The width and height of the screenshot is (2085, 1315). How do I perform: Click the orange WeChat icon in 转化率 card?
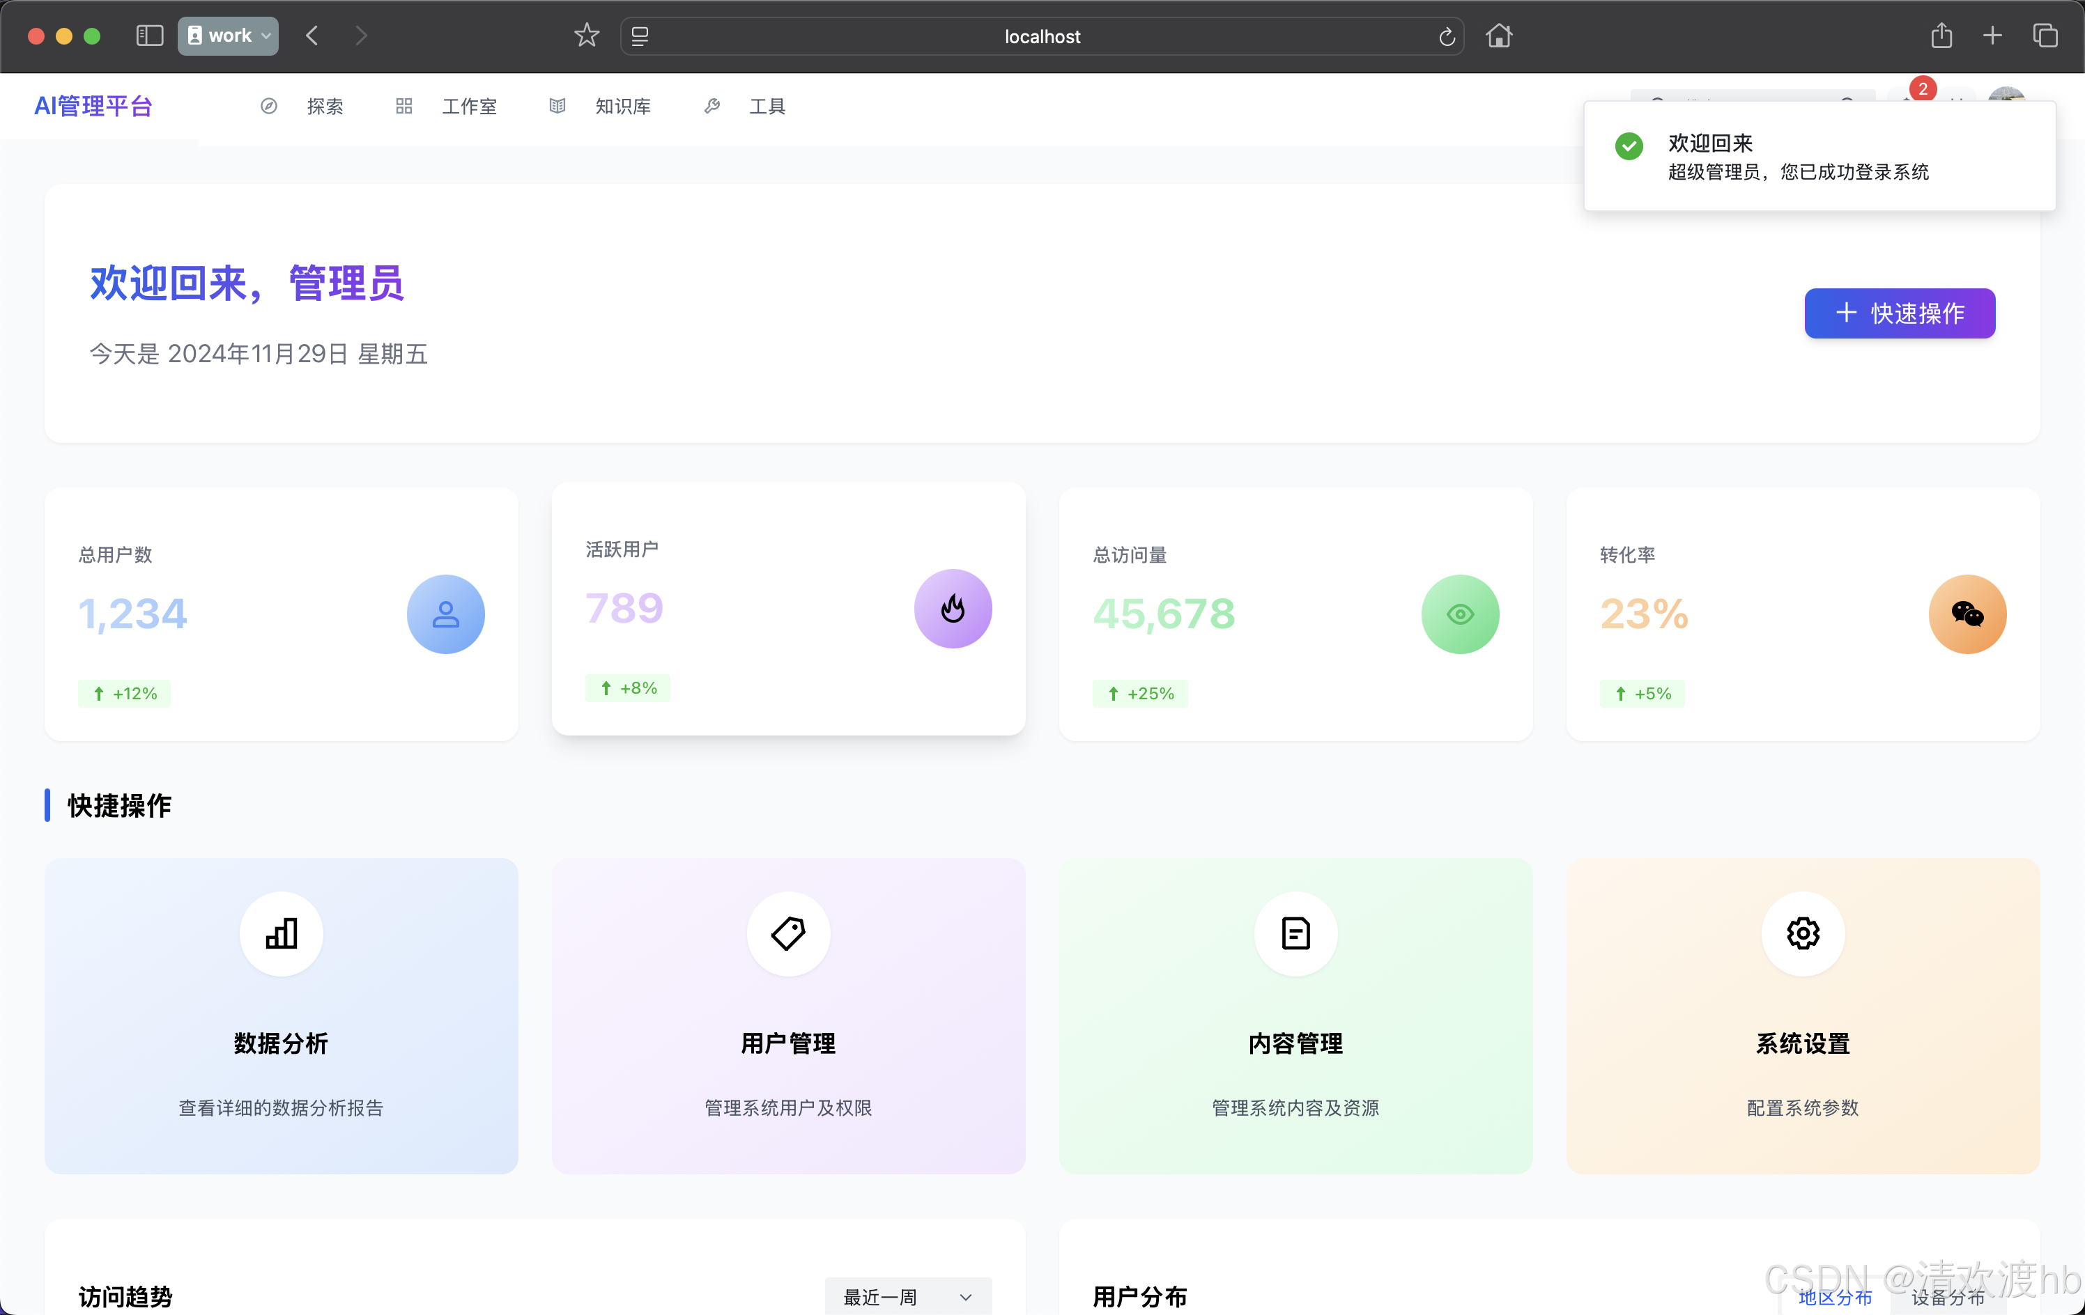click(1967, 614)
